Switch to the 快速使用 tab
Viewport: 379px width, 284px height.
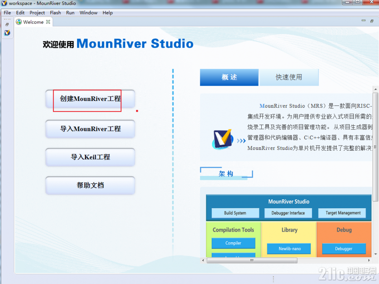(x=289, y=77)
